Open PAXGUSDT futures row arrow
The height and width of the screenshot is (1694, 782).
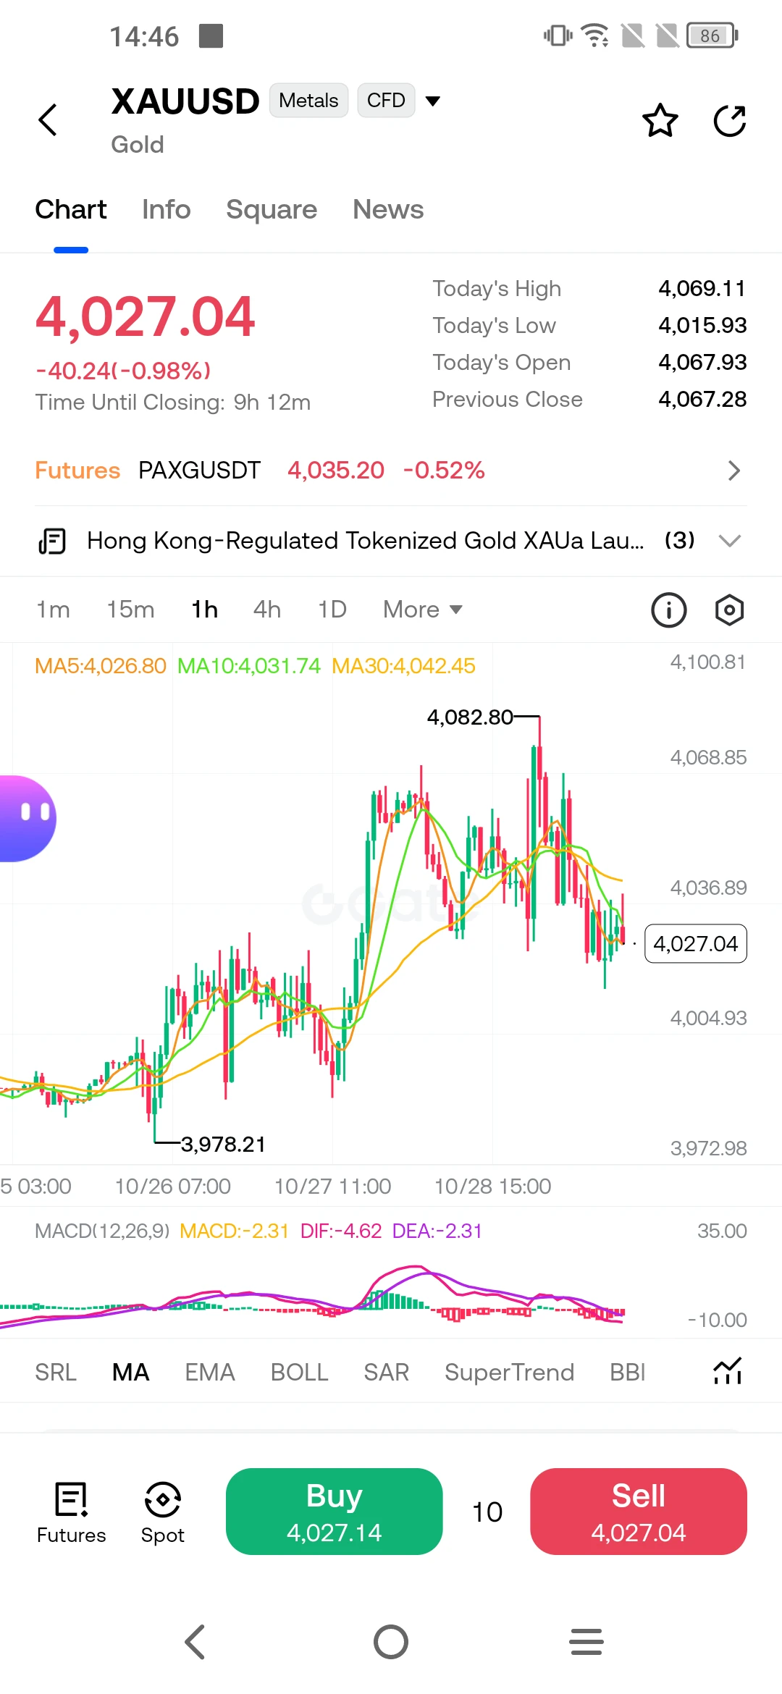734,471
